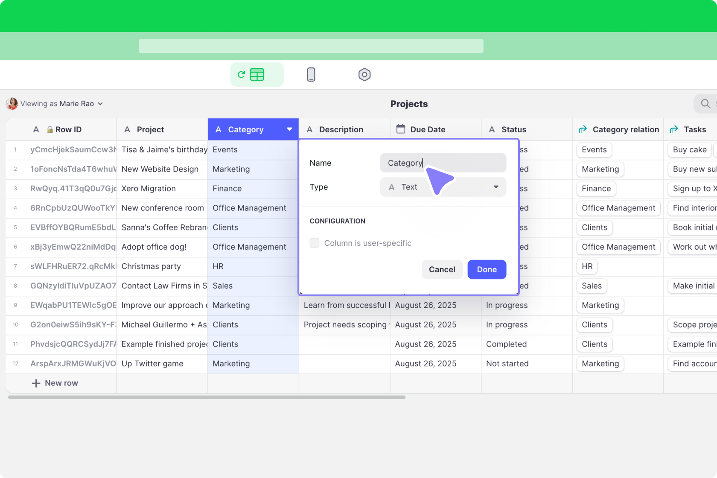Click Marie Rao's avatar picture
717x478 pixels.
point(12,104)
